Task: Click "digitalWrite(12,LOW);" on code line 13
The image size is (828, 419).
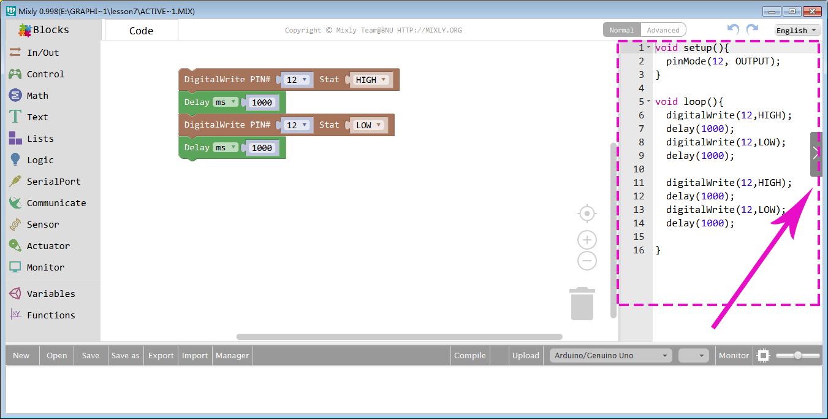Action: tap(726, 210)
